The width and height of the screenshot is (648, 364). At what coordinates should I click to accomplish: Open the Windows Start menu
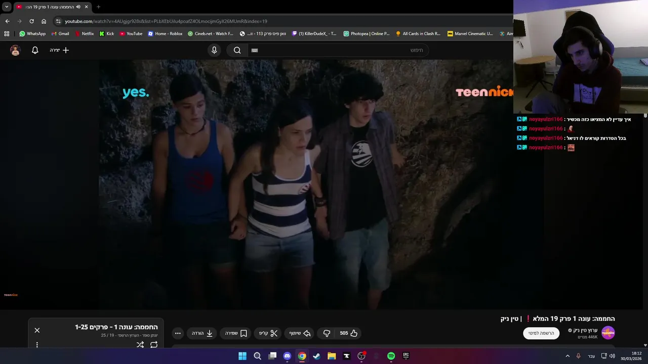point(242,356)
